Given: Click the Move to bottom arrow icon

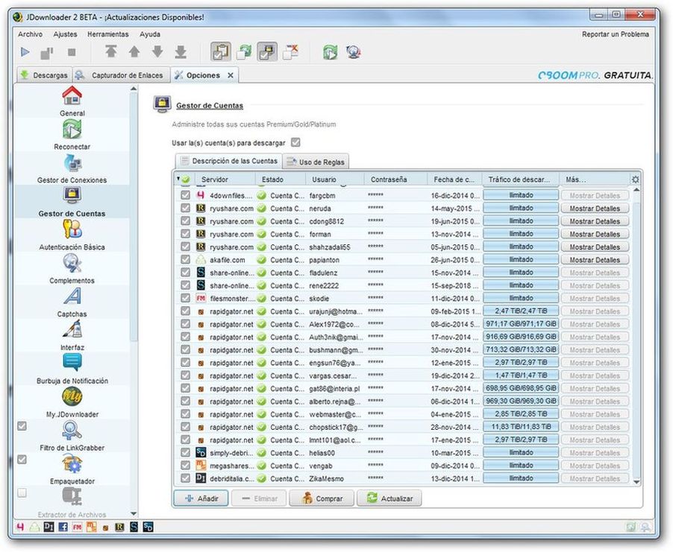Looking at the screenshot, I should [x=181, y=52].
